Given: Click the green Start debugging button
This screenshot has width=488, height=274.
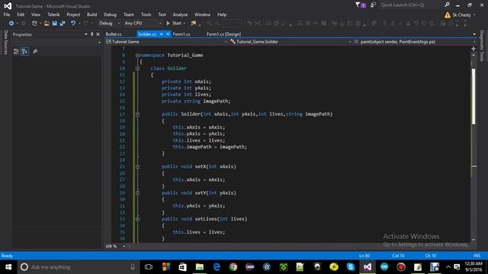Looking at the screenshot, I should tap(174, 24).
